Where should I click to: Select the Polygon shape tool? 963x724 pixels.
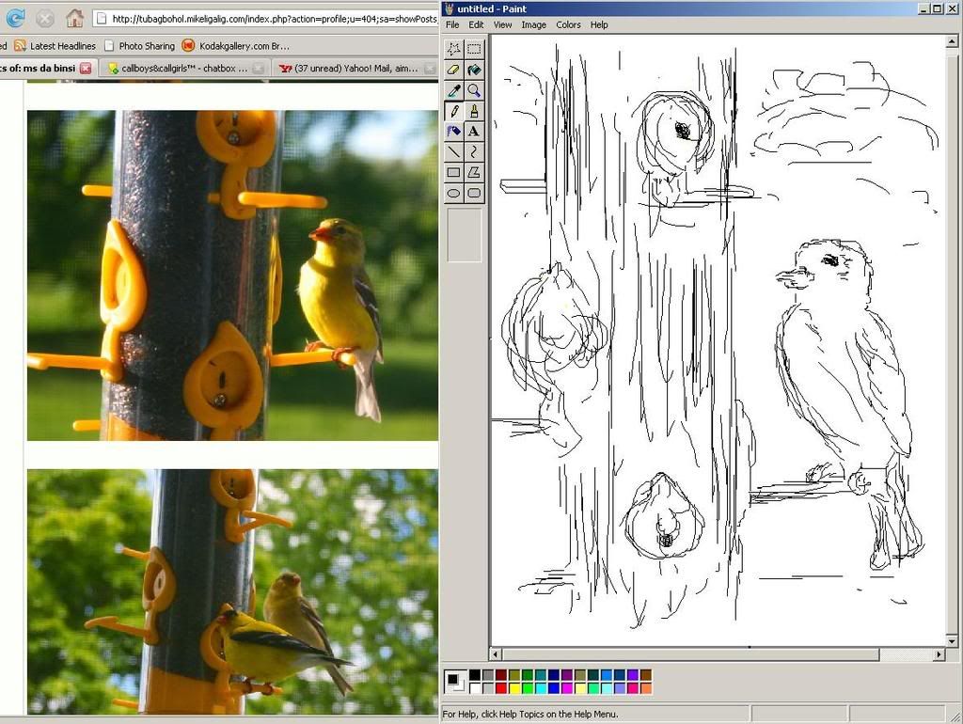(474, 173)
